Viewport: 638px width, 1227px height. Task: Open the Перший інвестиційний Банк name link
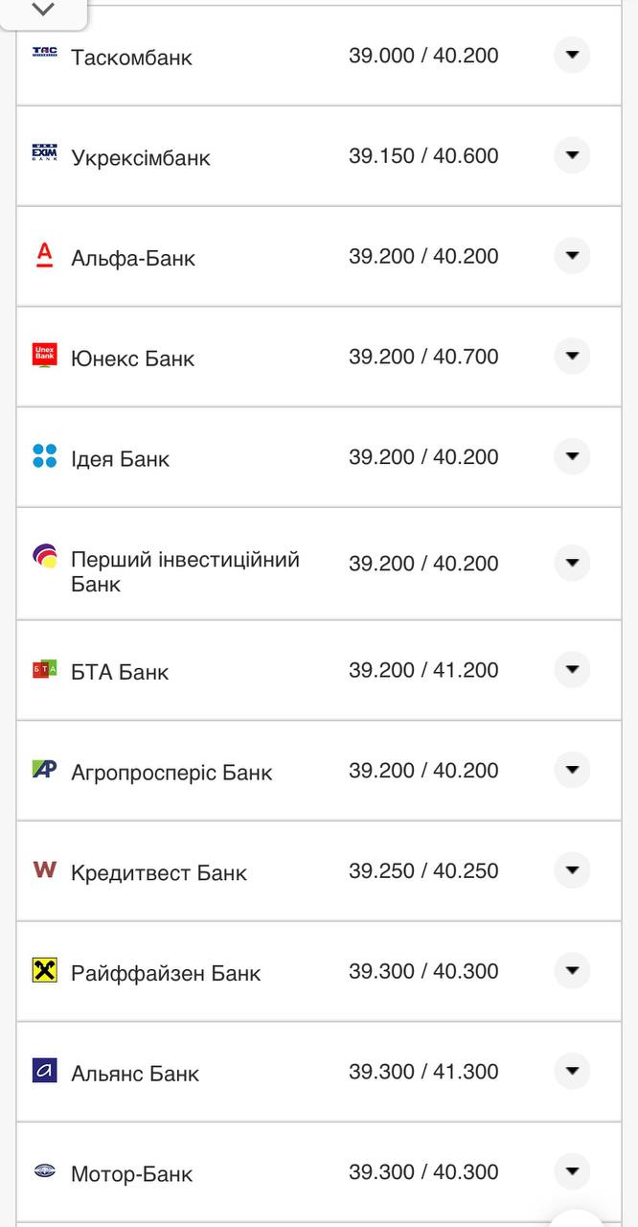coord(185,571)
